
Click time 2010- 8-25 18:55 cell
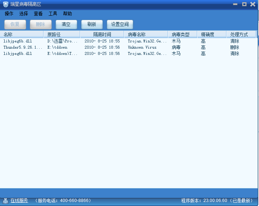click(102, 41)
